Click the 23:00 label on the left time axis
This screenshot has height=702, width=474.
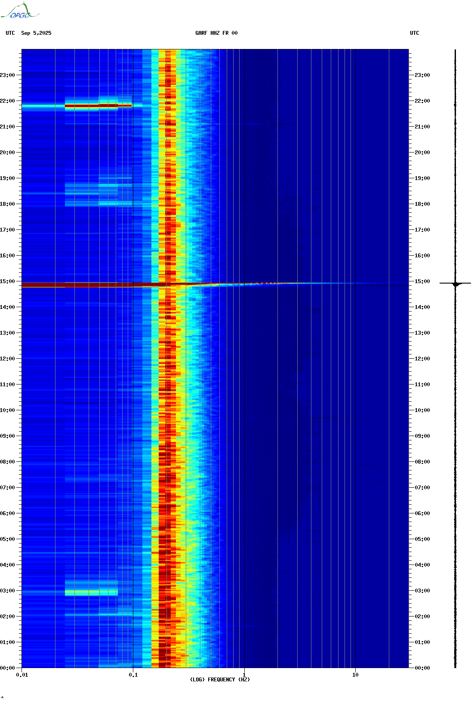(x=7, y=75)
